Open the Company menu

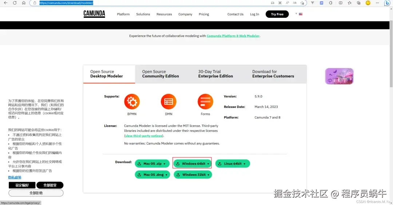(x=185, y=14)
